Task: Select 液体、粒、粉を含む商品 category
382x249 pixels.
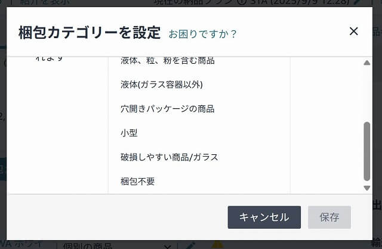Action: tap(167, 61)
